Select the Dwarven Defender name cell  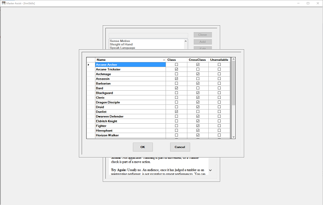point(130,116)
